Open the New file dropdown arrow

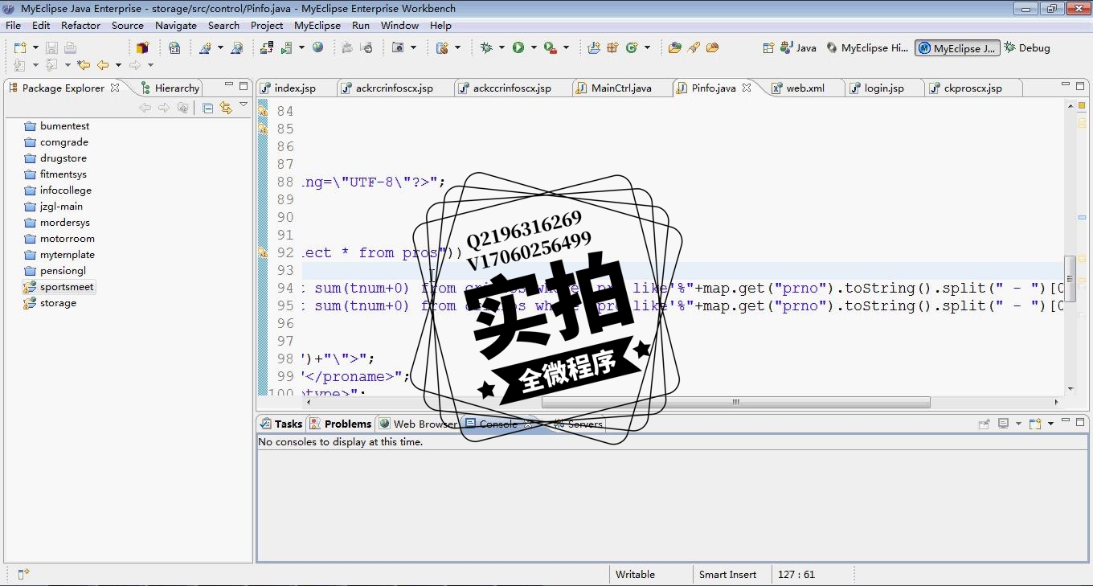point(35,47)
